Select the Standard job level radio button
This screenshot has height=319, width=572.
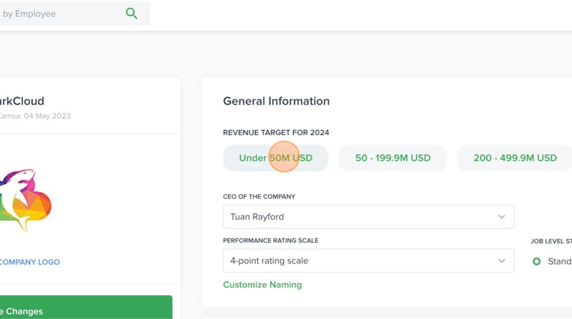click(x=536, y=261)
